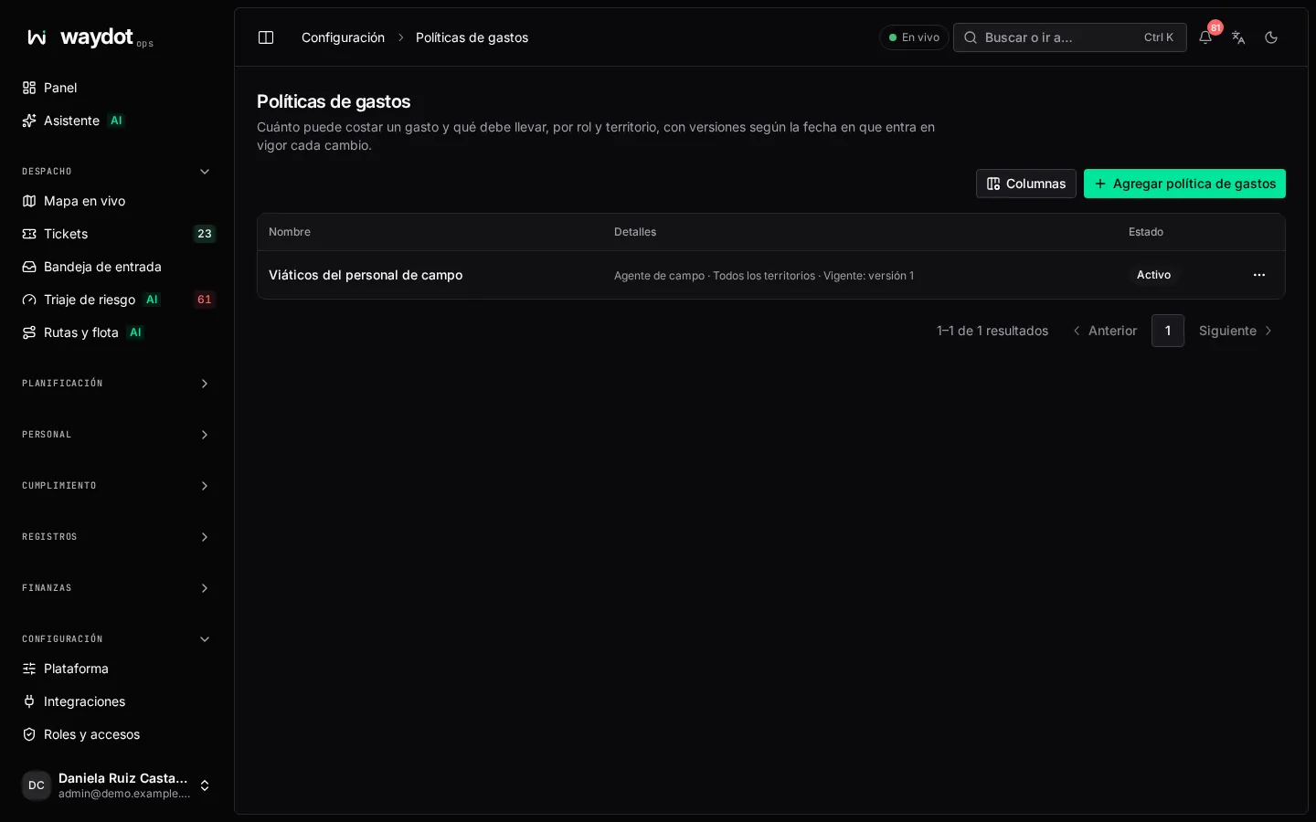1316x822 pixels.
Task: Expand the Cumplimiento section
Action: pyautogui.click(x=117, y=486)
